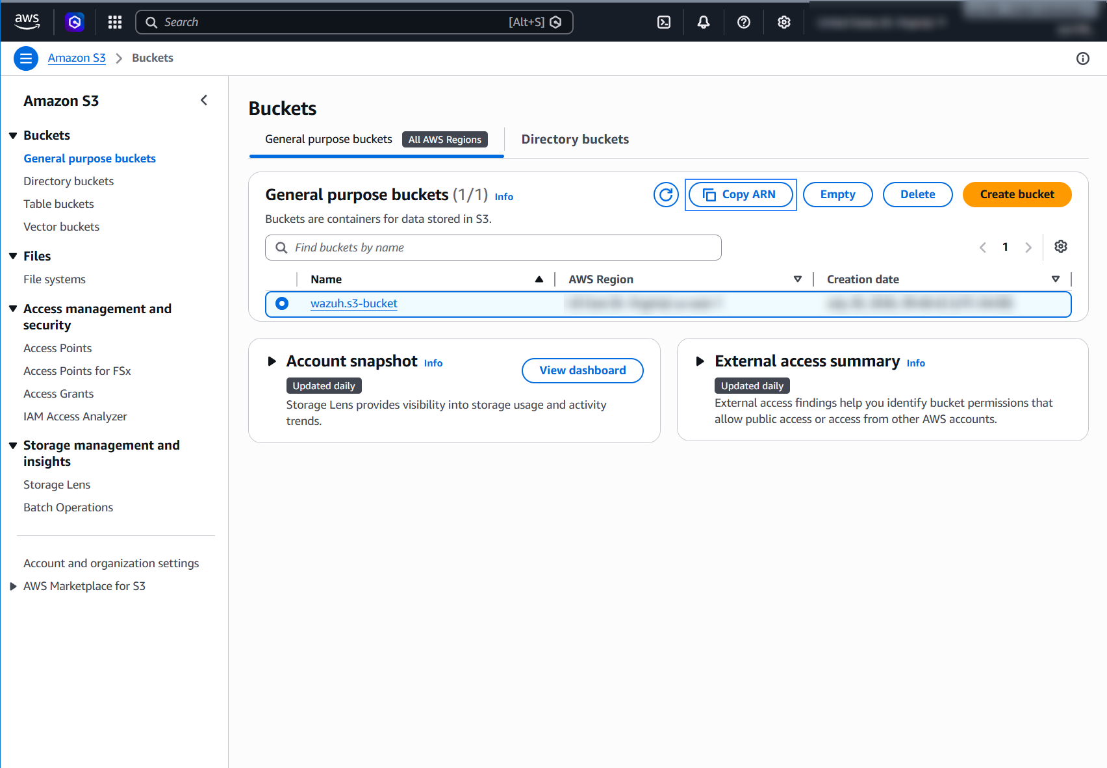This screenshot has width=1107, height=768.
Task: Collapse Storage management and insights section
Action: point(13,445)
